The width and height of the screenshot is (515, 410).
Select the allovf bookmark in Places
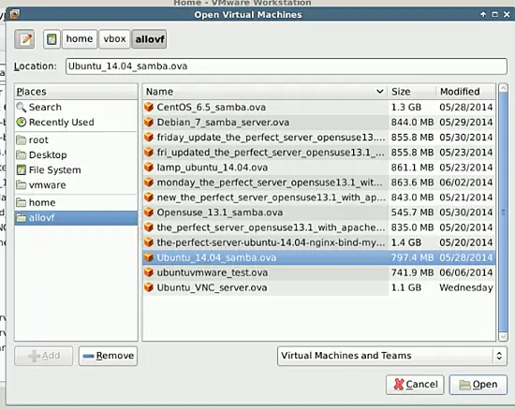(x=76, y=218)
